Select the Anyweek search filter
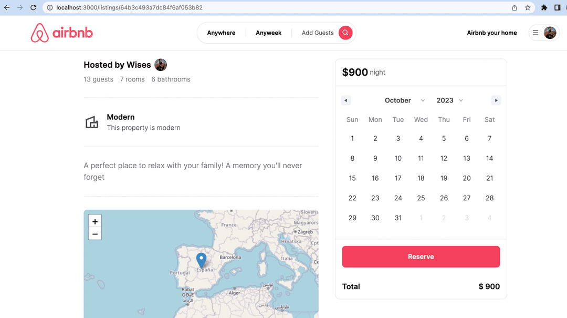 click(x=268, y=33)
